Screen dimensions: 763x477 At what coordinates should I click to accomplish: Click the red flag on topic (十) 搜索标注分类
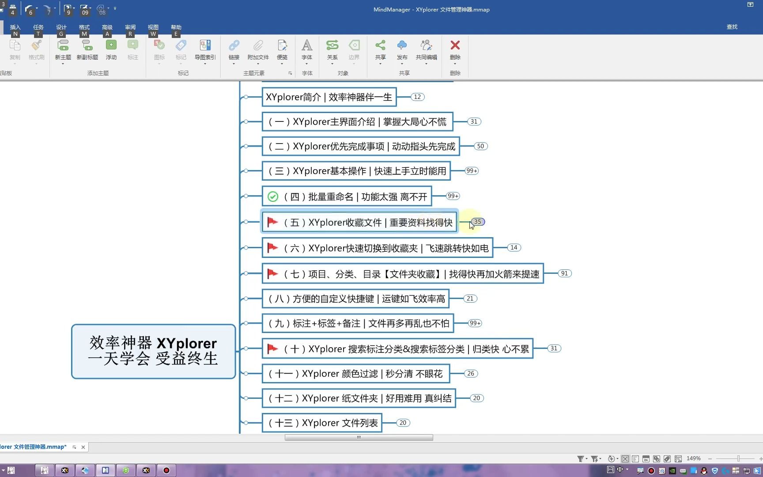coord(272,348)
